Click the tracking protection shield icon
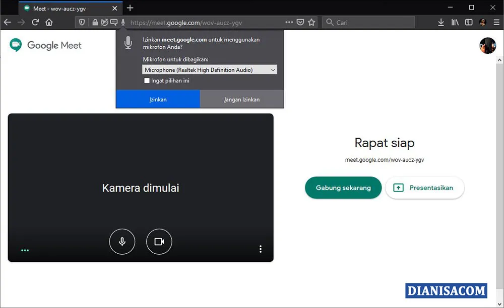 (81, 22)
